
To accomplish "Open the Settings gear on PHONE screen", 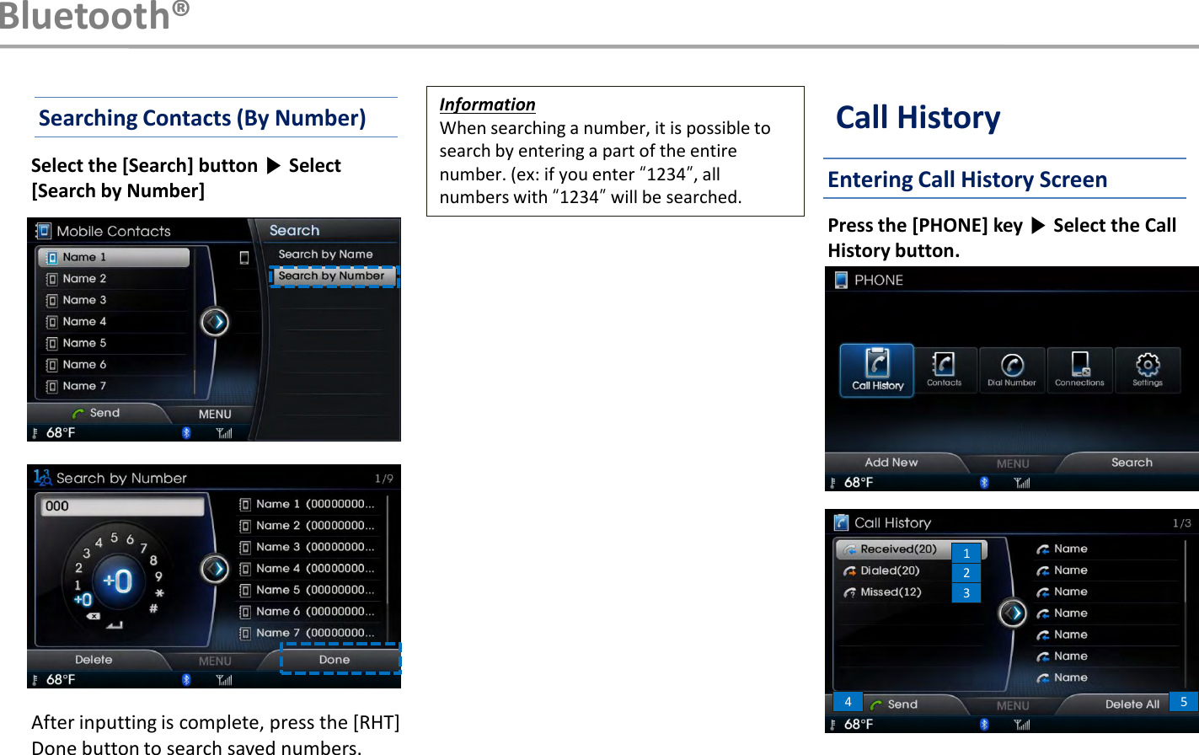I will [1147, 369].
